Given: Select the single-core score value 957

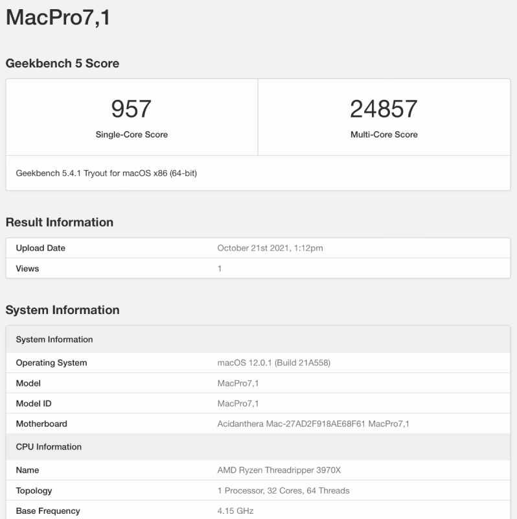Looking at the screenshot, I should click(x=132, y=109).
